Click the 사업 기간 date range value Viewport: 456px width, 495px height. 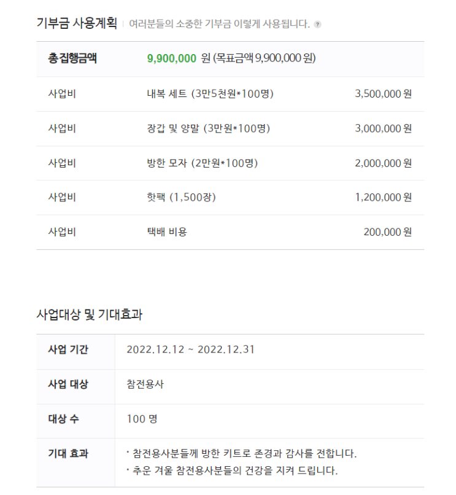191,349
